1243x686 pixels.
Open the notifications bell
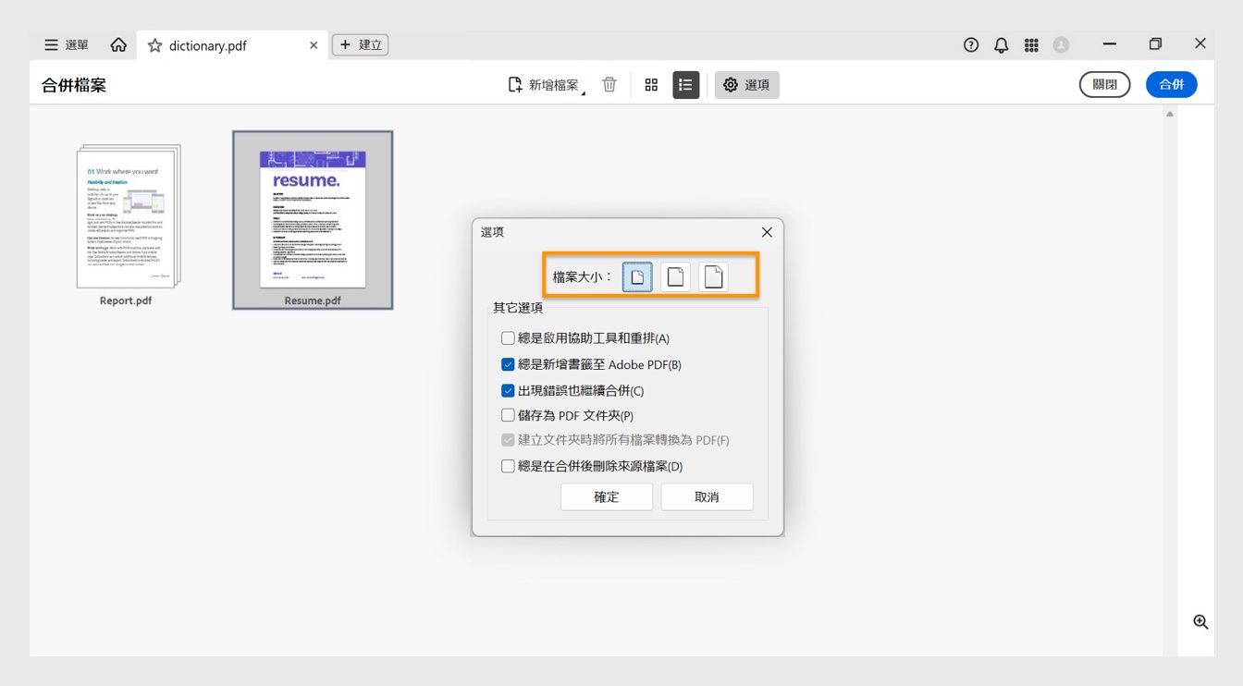pyautogui.click(x=1002, y=44)
